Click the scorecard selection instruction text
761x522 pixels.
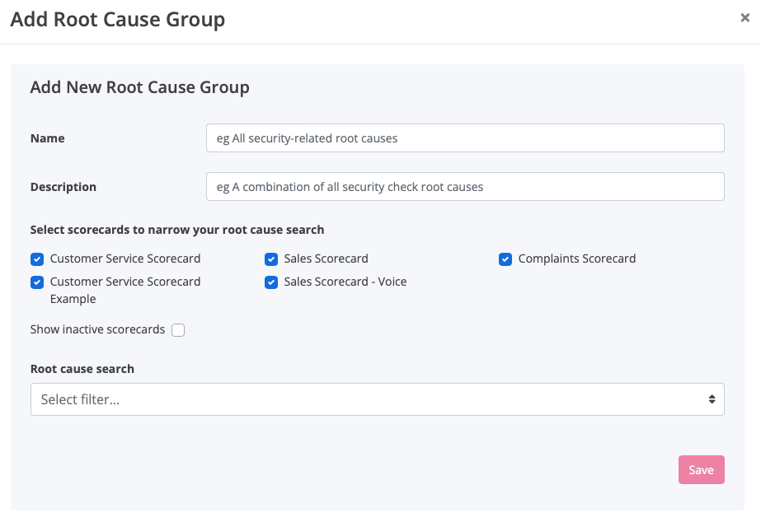177,230
